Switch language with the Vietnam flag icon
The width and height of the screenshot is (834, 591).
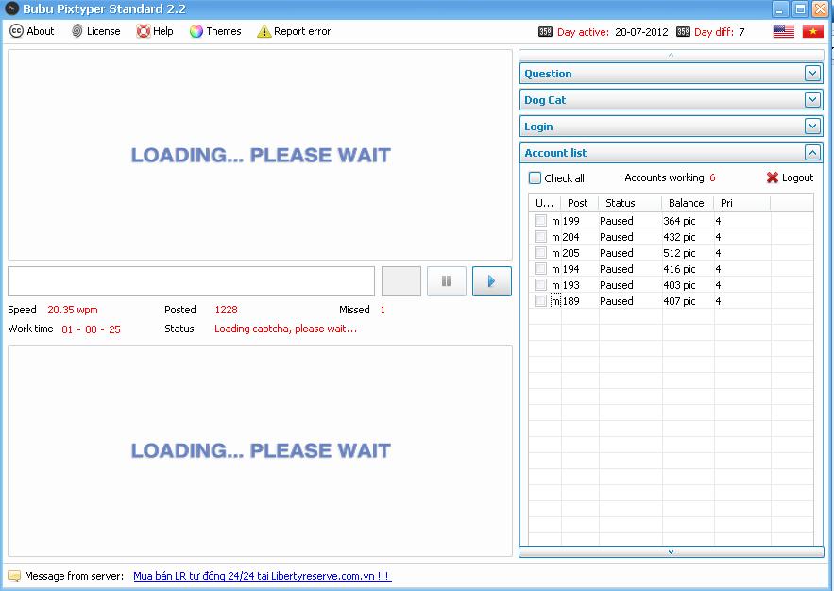pos(812,31)
